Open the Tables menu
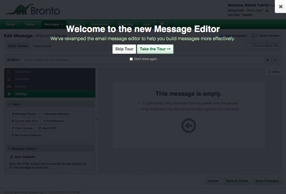 point(32,24)
